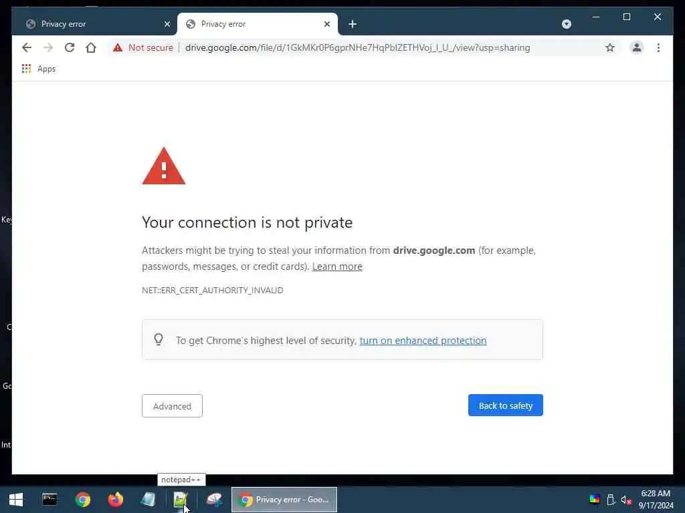This screenshot has width=685, height=513.
Task: Maximize the Chrome window
Action: point(626,17)
